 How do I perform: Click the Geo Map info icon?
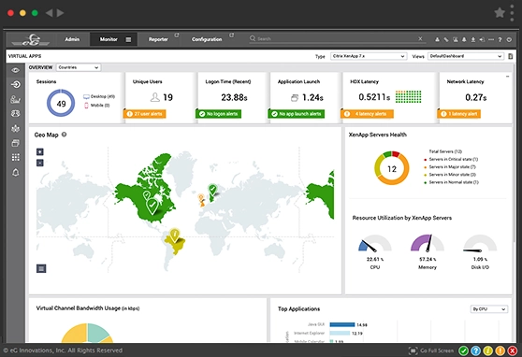click(x=64, y=135)
